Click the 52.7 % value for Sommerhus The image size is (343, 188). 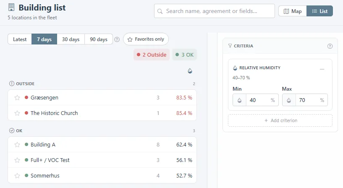pyautogui.click(x=184, y=176)
